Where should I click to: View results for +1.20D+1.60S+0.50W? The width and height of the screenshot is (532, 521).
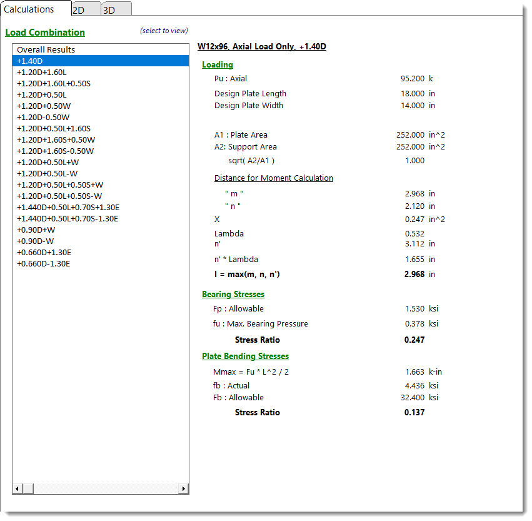click(56, 139)
